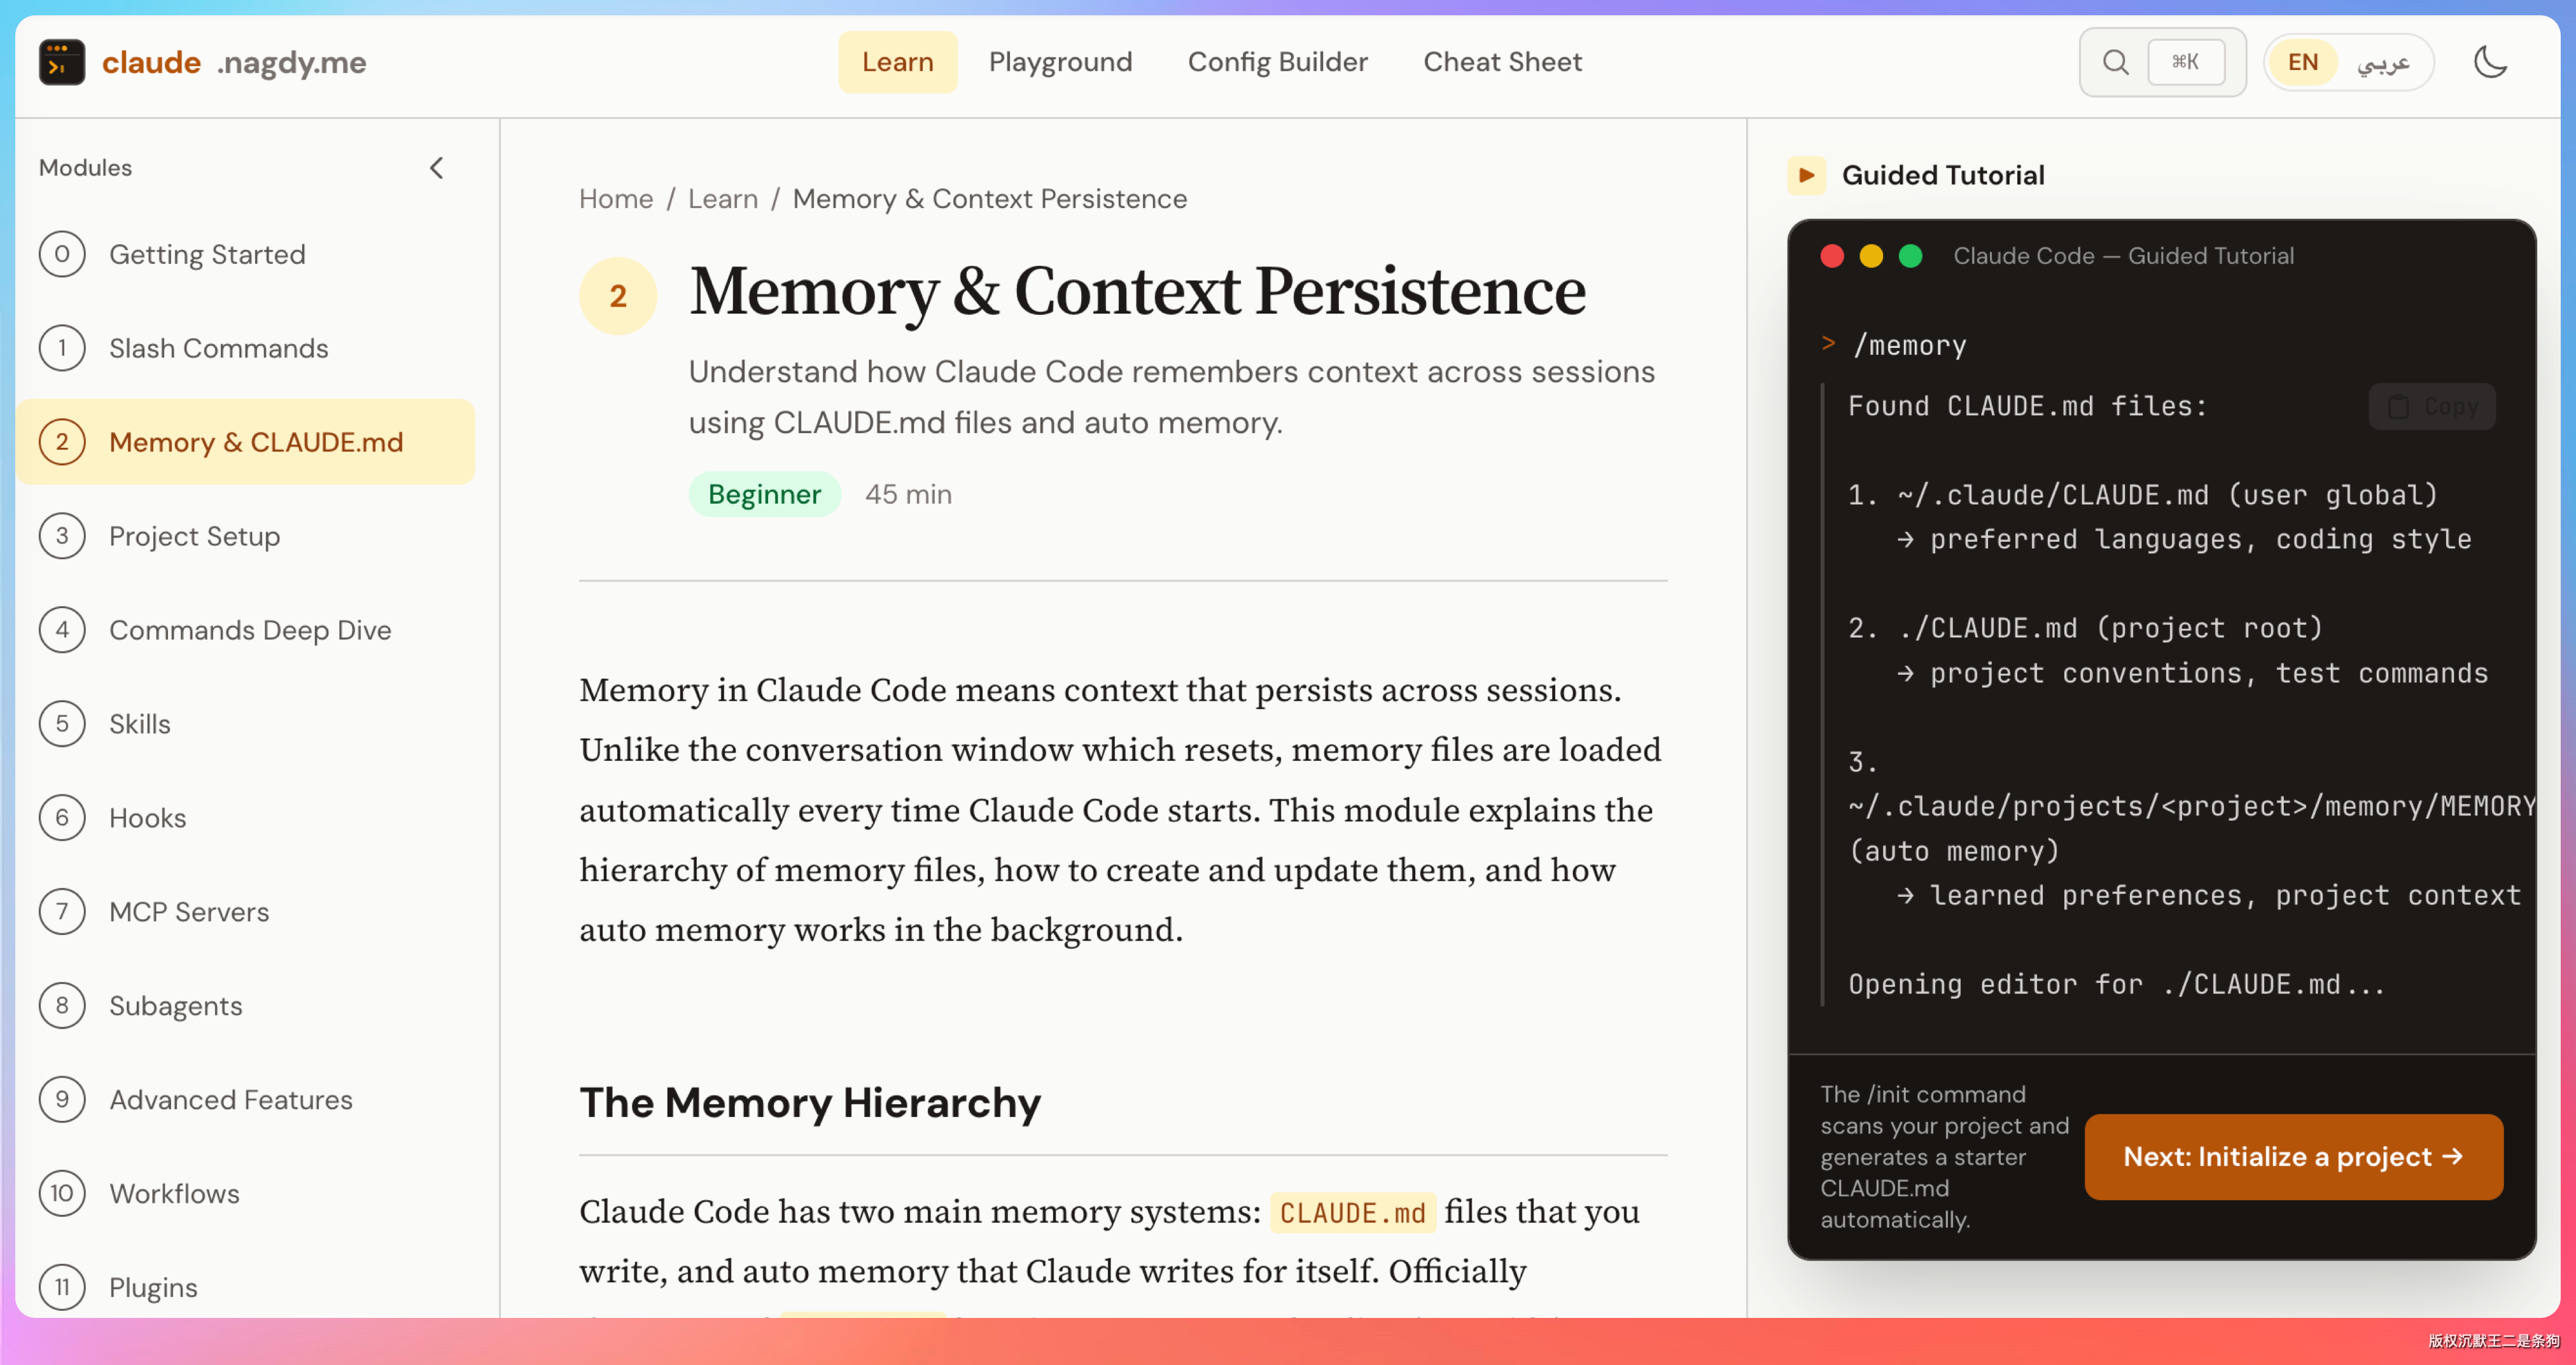Collapse the Modules sidebar chevron
The height and width of the screenshot is (1365, 2576).
pyautogui.click(x=436, y=168)
